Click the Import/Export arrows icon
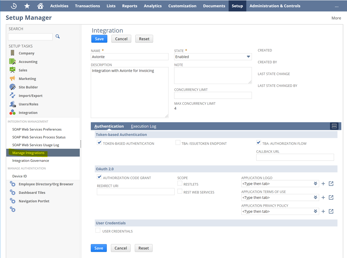 coord(12,95)
